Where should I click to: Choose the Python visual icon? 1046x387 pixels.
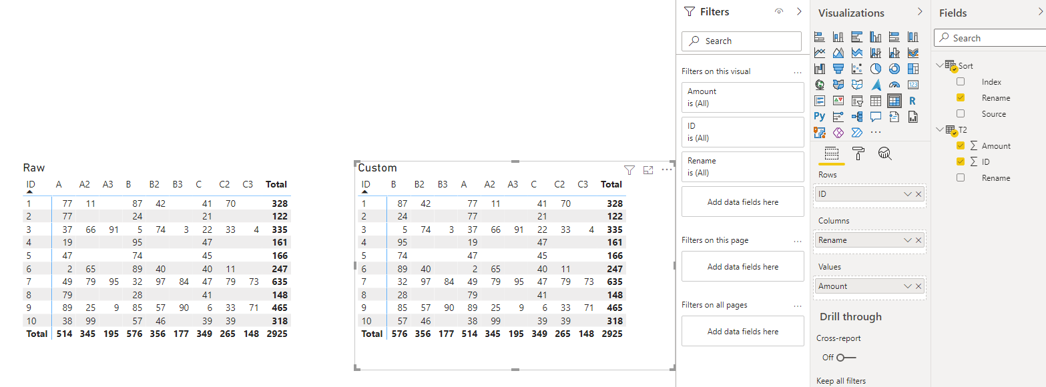pyautogui.click(x=820, y=117)
